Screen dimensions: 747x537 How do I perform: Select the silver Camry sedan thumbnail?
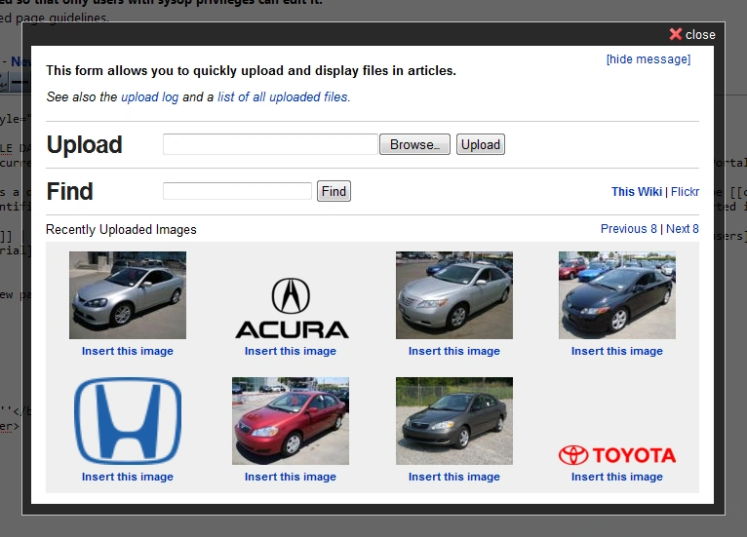pyautogui.click(x=454, y=295)
